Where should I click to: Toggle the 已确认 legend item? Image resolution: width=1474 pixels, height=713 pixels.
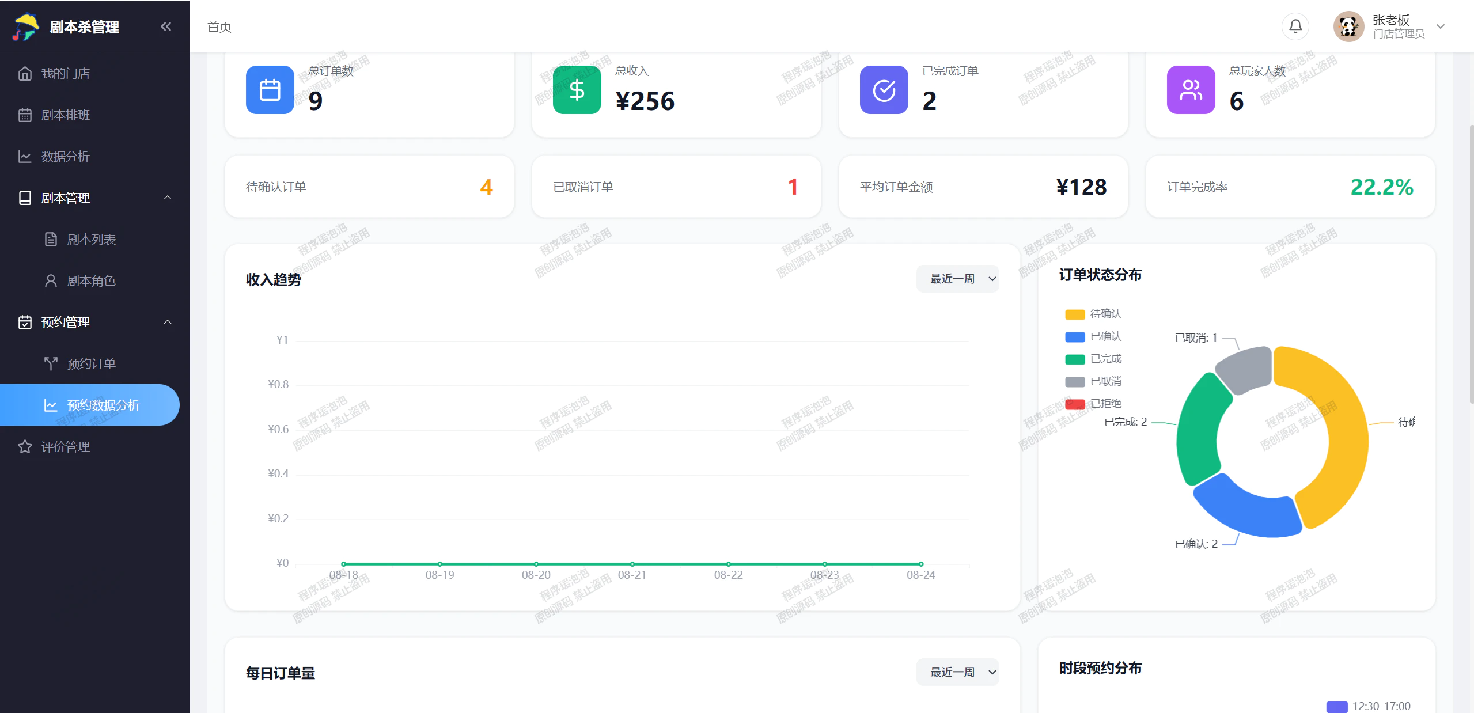click(x=1093, y=336)
